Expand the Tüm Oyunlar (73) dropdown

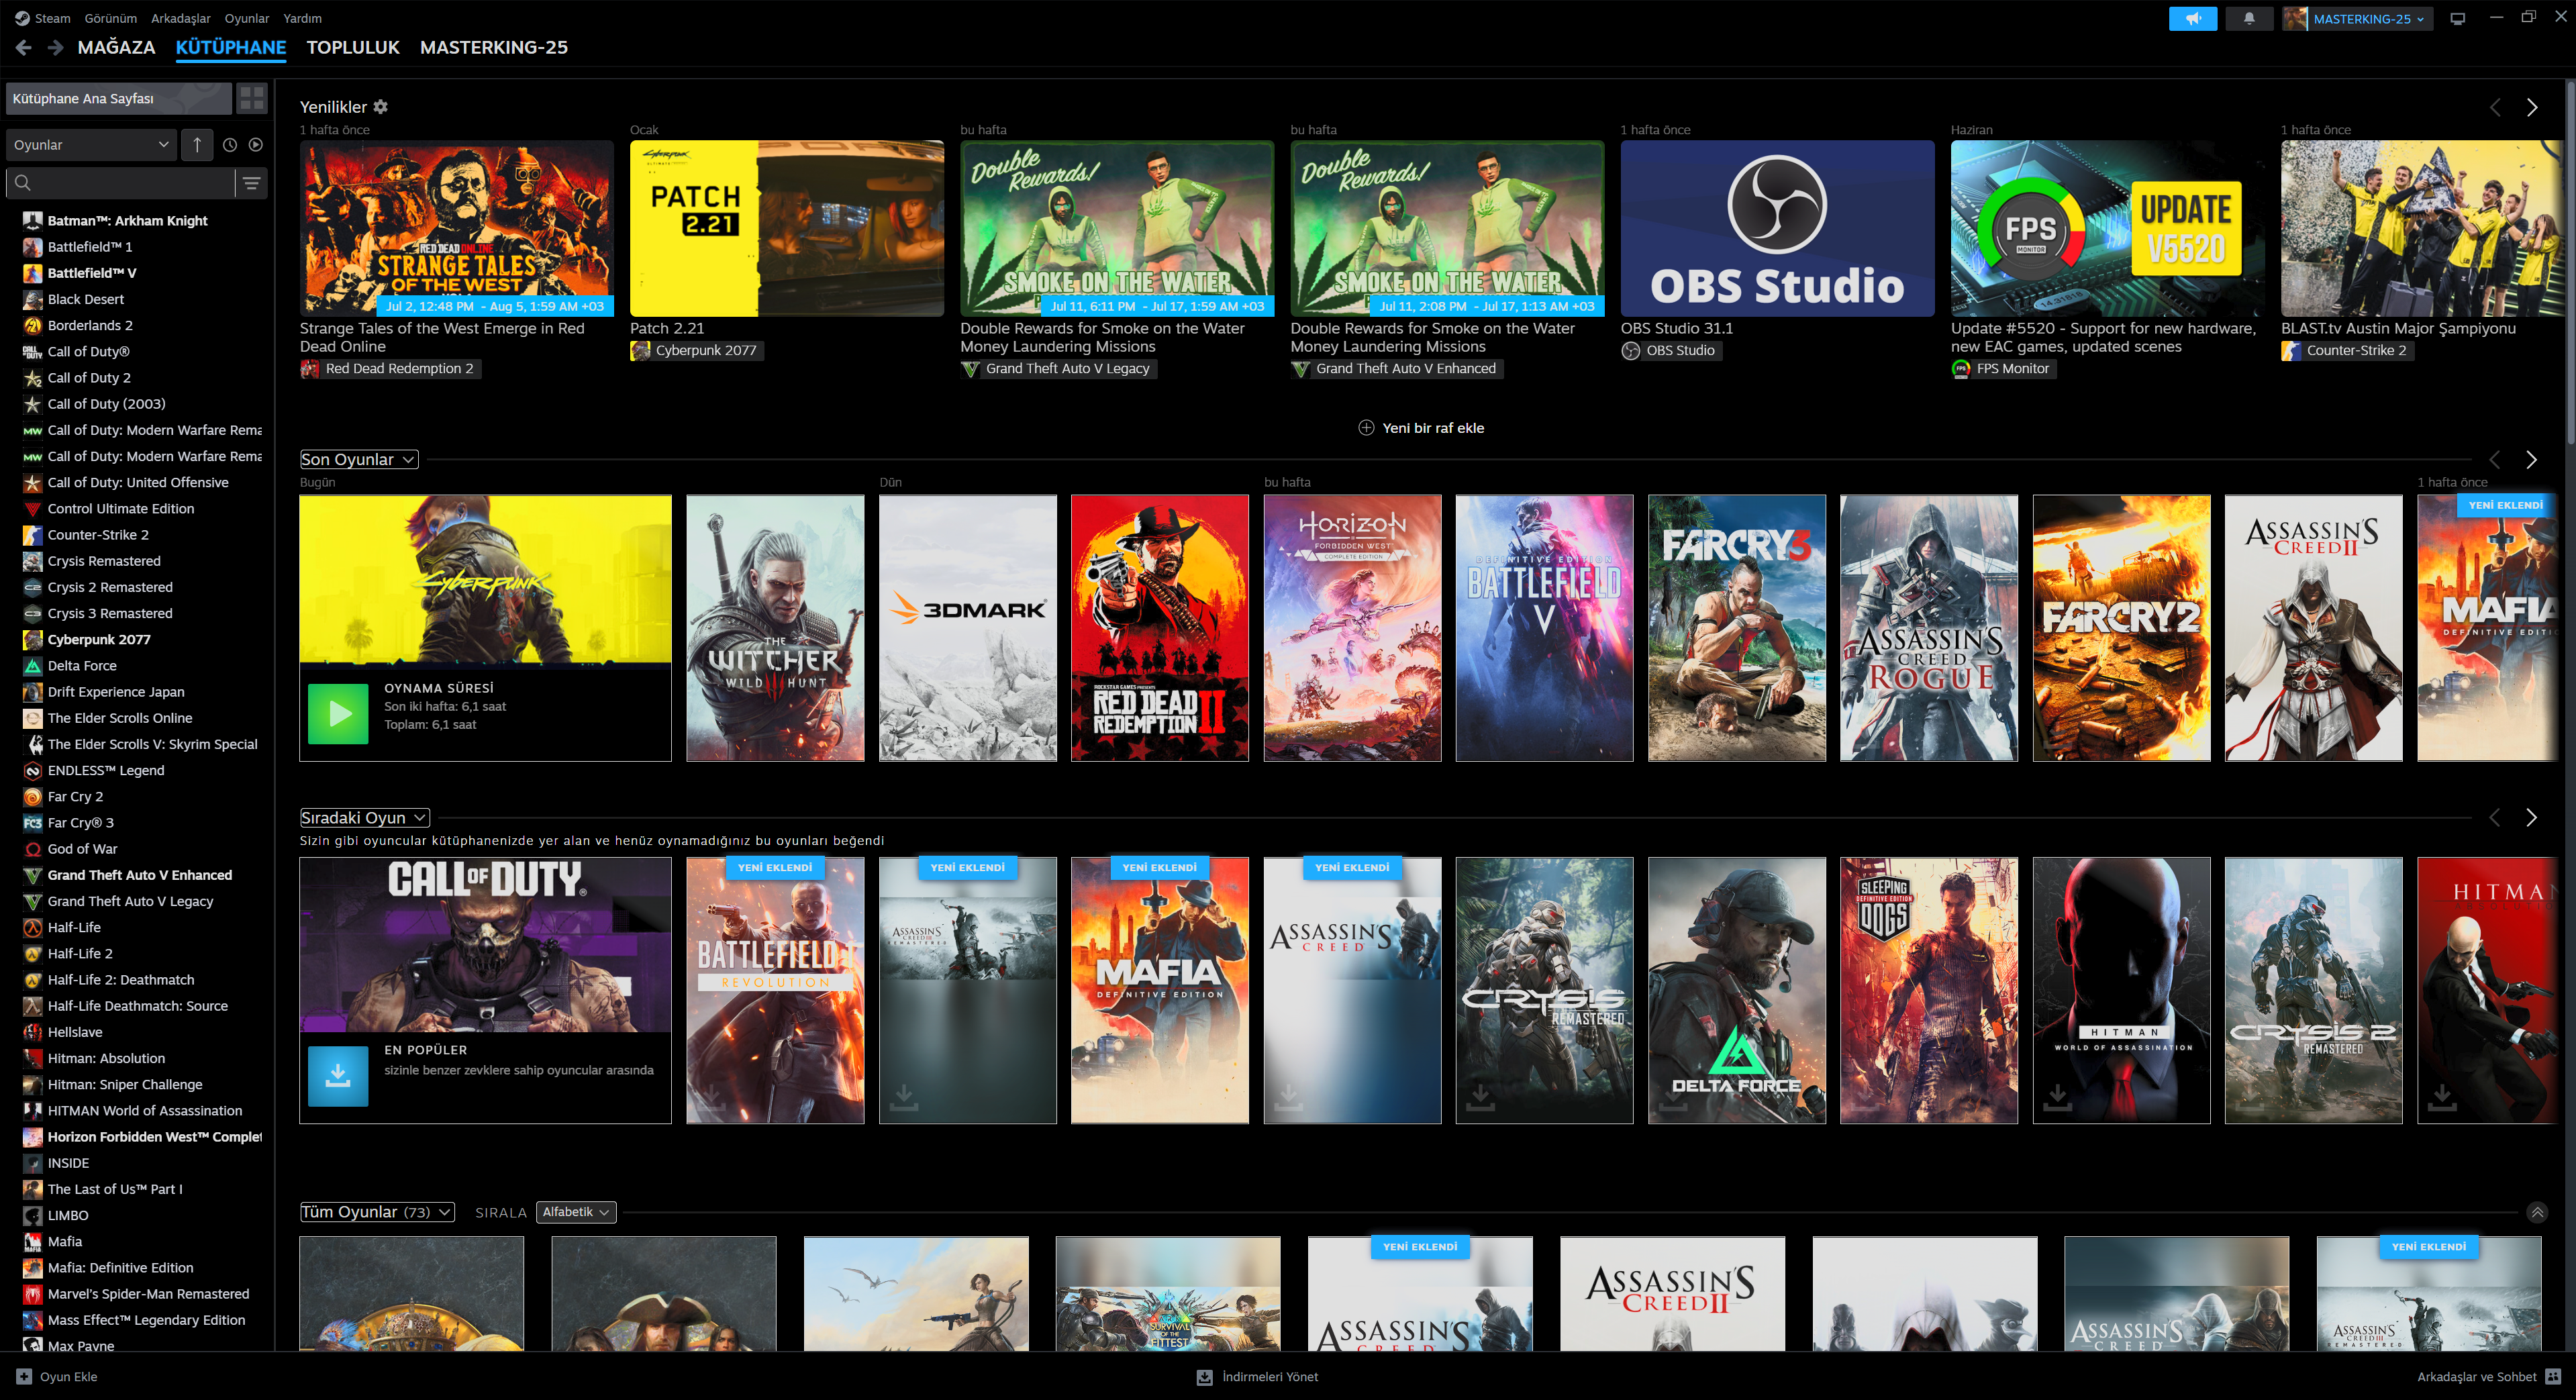(377, 1212)
